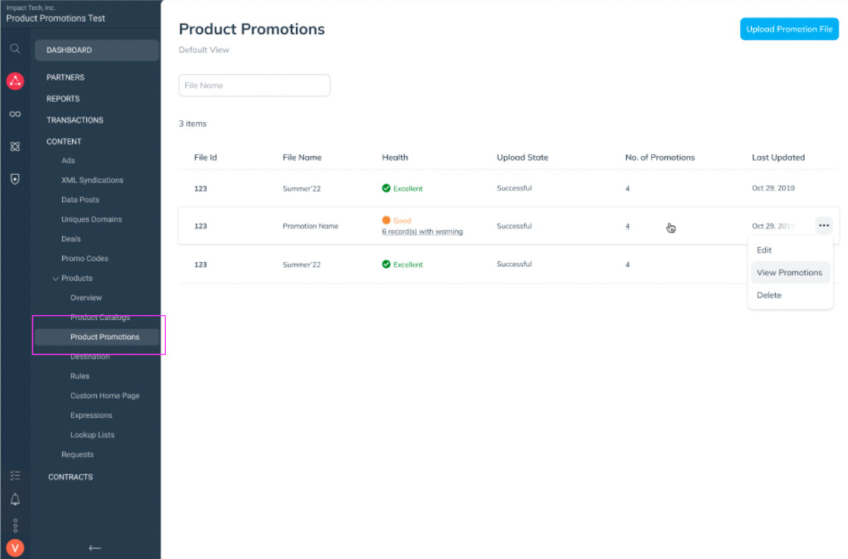Image resolution: width=848 pixels, height=559 pixels.
Task: Click the search magnifier icon in sidebar
Action: point(15,49)
